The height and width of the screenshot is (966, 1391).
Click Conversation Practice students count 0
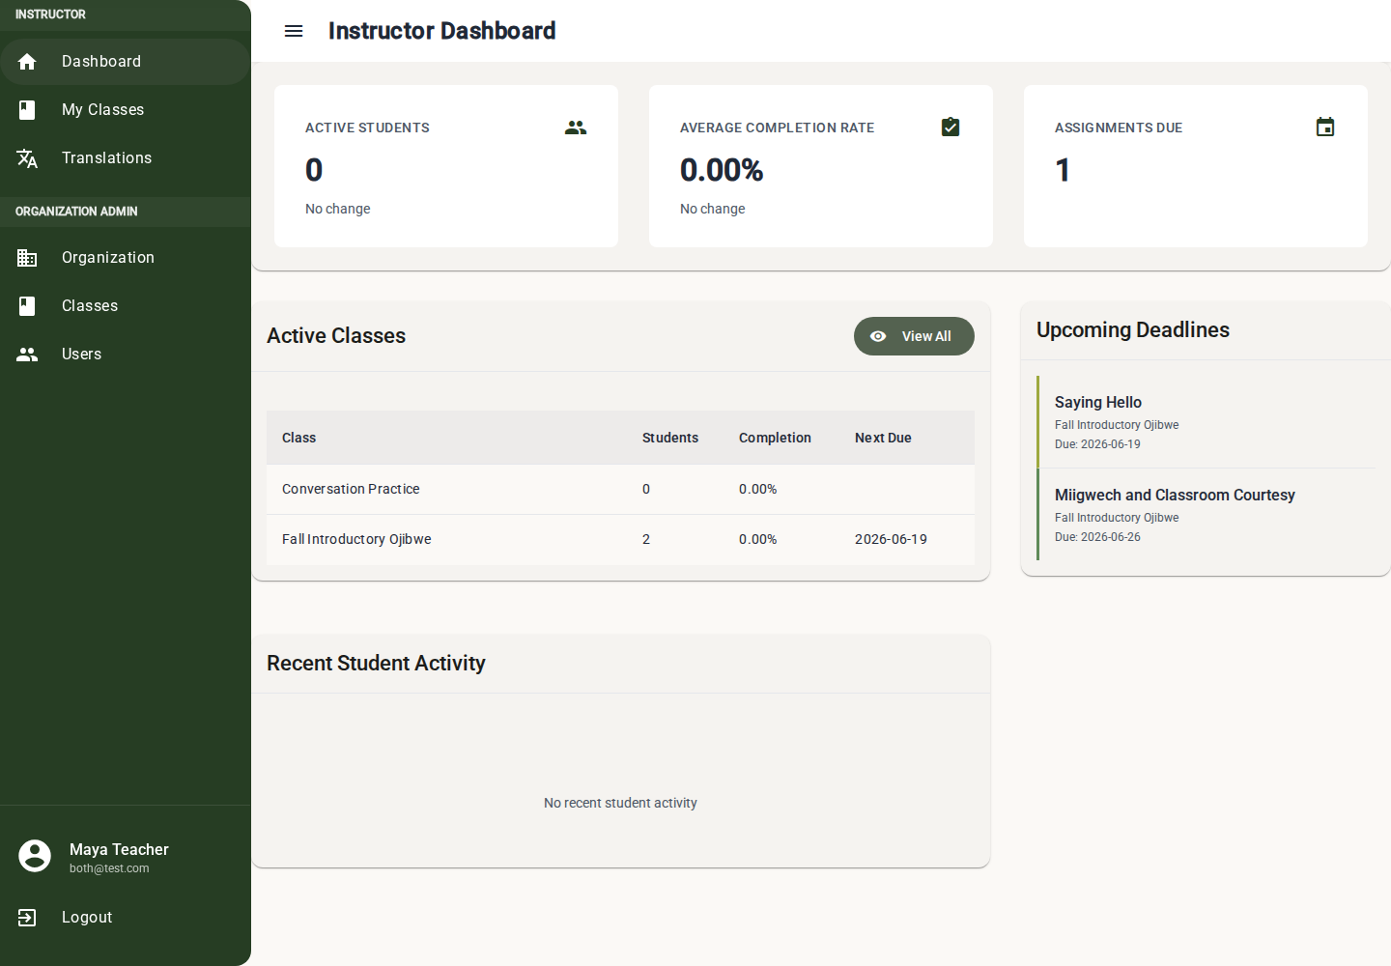[646, 490]
